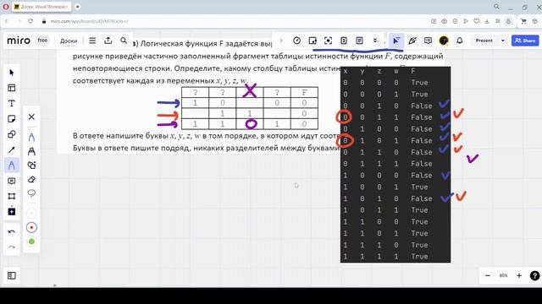Open the browser downloads icon
Viewport: 542px width, 304px height.
[487, 21]
